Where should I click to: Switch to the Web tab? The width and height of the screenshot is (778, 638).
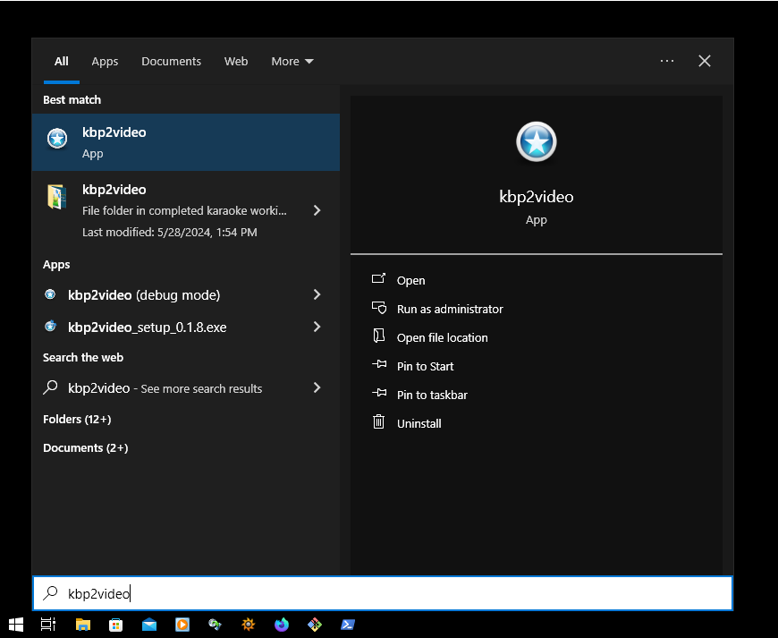coord(236,61)
